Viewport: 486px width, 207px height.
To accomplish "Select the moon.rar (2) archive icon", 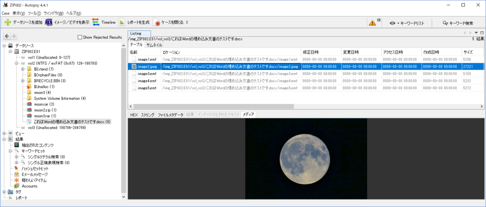I will point(29,104).
